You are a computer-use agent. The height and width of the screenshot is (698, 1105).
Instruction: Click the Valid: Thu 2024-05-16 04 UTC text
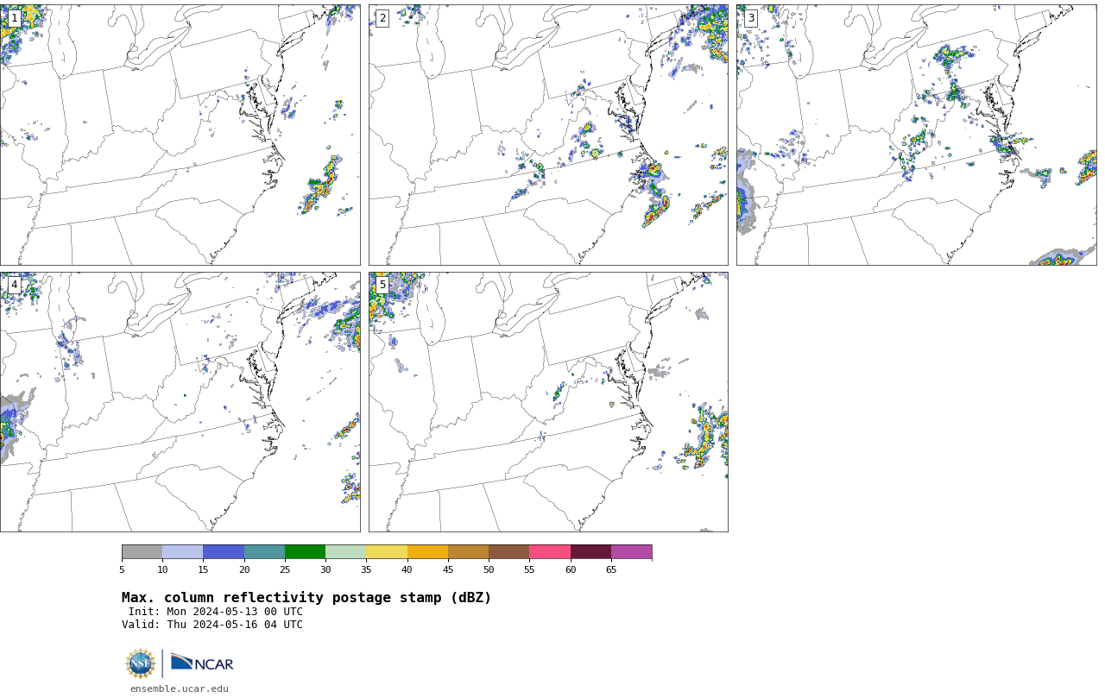click(212, 625)
